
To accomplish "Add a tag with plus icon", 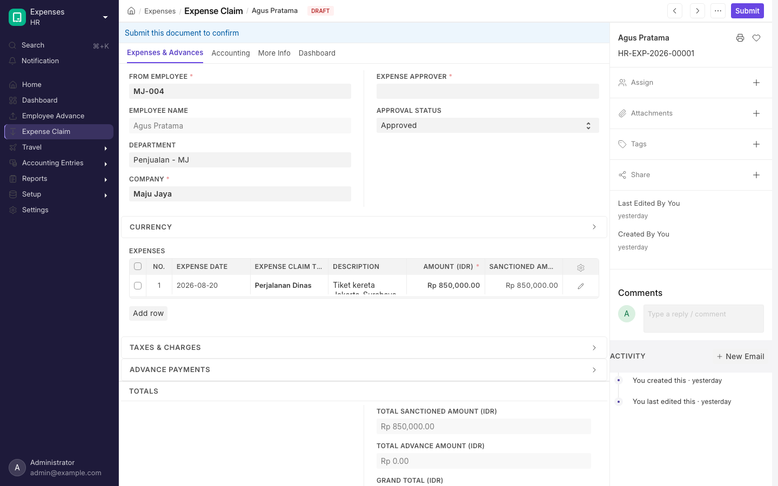I will 756,144.
